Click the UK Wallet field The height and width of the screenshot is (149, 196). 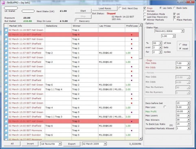(11, 8)
